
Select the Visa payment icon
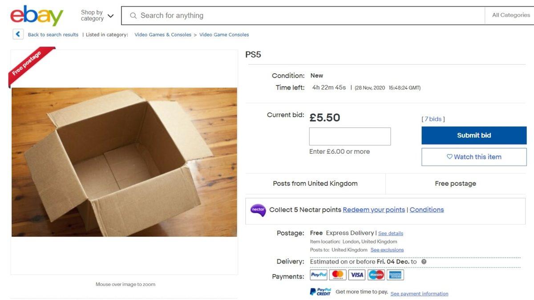356,275
